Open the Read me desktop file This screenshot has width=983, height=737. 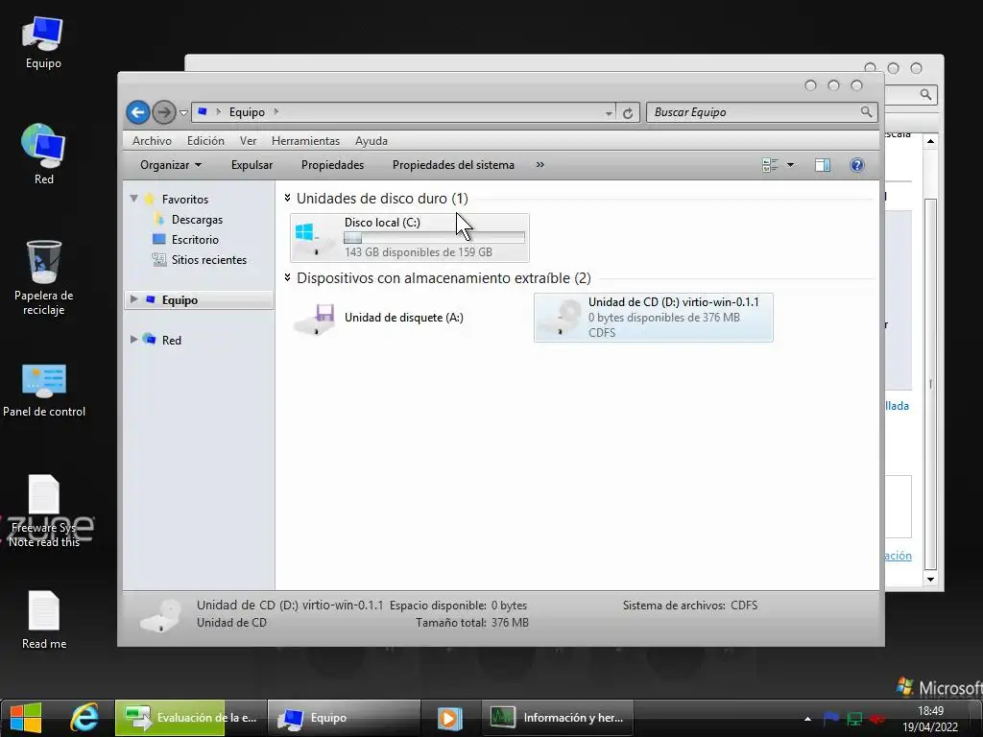tap(44, 620)
